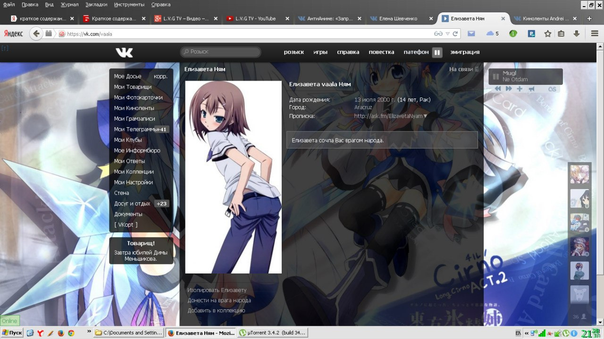Open Мои Настройки in the sidebar

click(133, 182)
